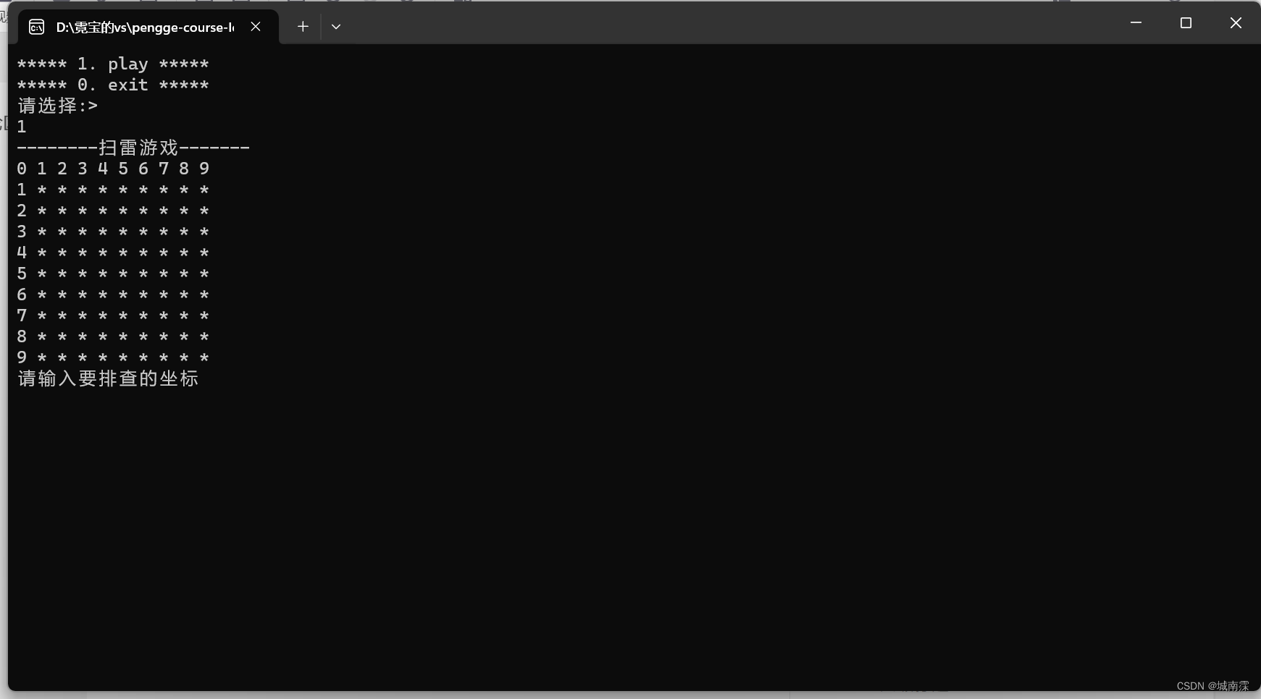Image resolution: width=1261 pixels, height=699 pixels.
Task: Click the board row labeled 1
Action: 113,190
